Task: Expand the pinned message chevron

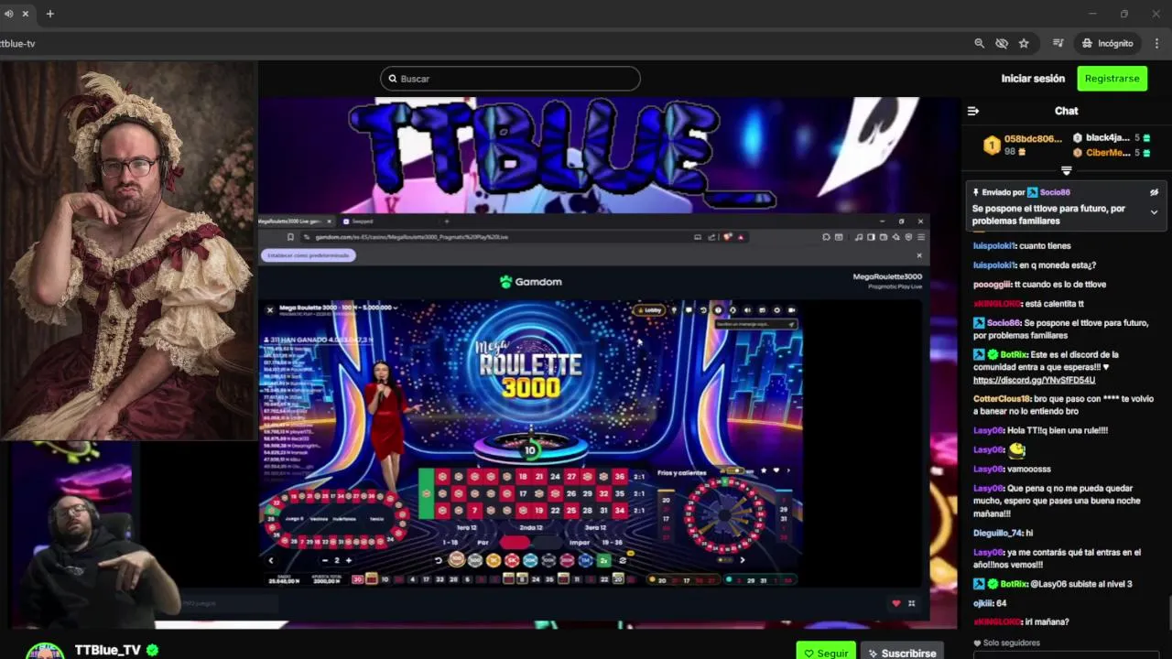Action: tap(1154, 212)
